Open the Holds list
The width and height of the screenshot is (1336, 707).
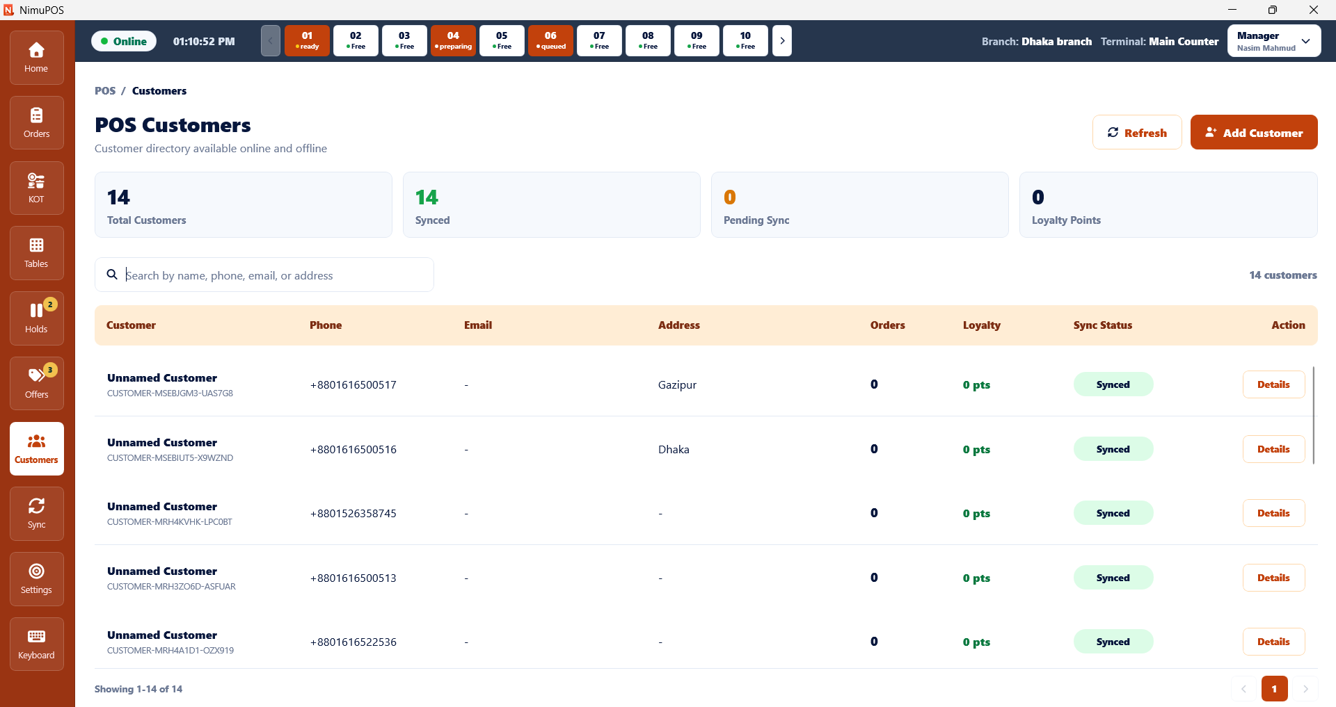(x=36, y=318)
